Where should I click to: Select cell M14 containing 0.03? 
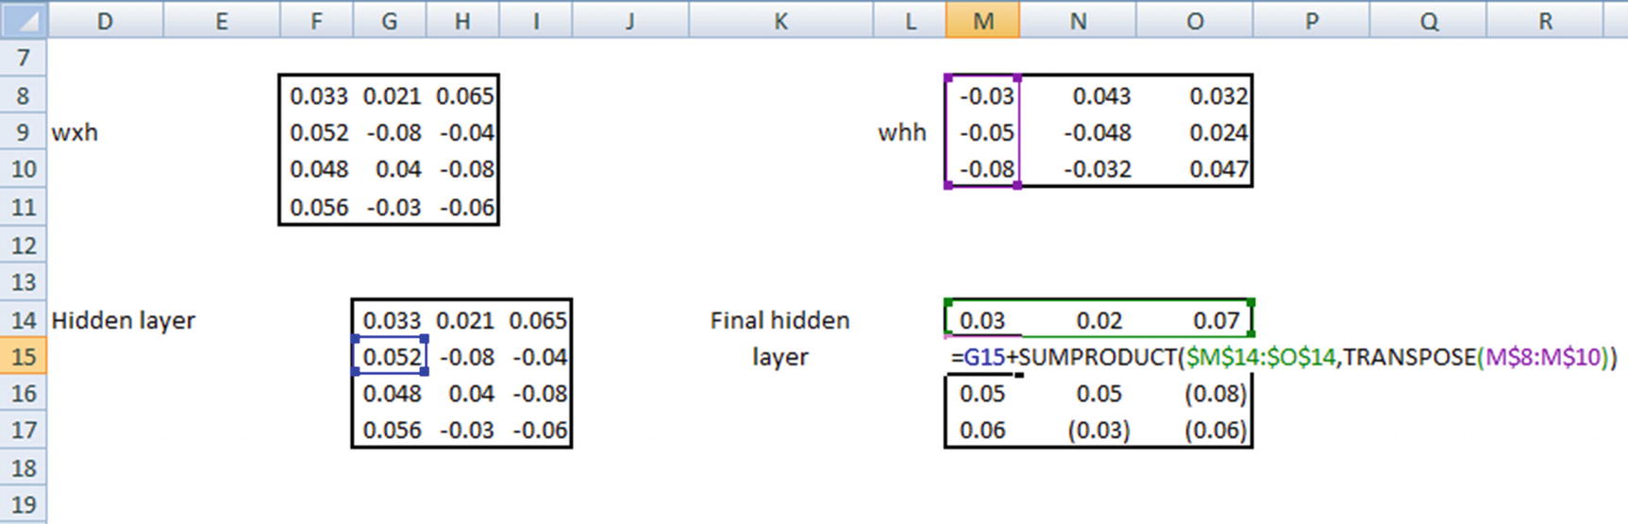point(982,320)
